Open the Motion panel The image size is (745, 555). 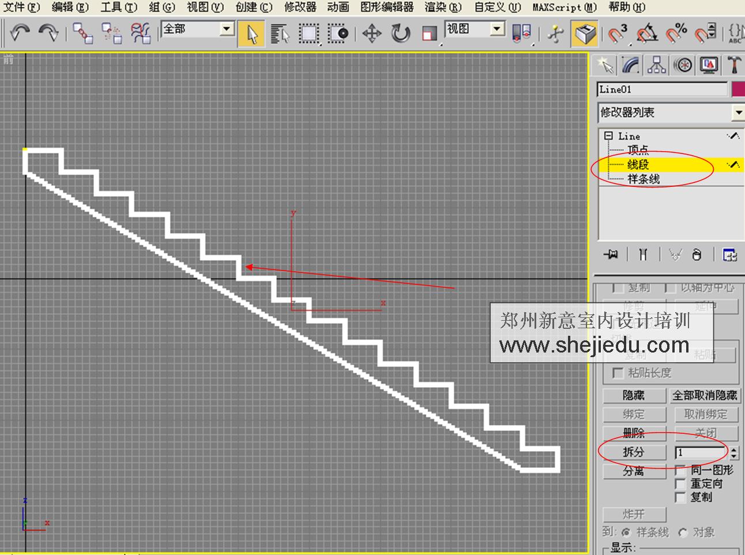683,65
